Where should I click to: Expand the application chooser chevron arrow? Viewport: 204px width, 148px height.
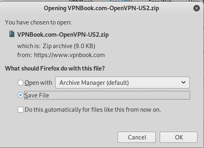[184, 82]
